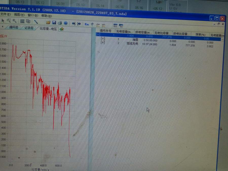Click 777.378 in the 恒流充电 row
This screenshot has height=171, width=228.
point(190,46)
